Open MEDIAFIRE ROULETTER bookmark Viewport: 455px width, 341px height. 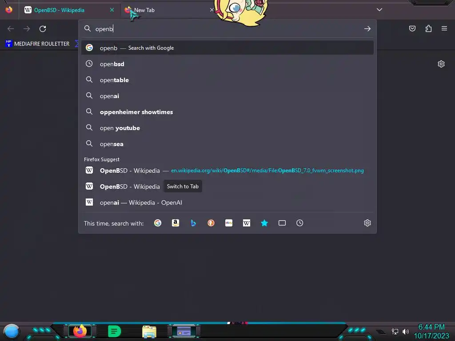[37, 44]
